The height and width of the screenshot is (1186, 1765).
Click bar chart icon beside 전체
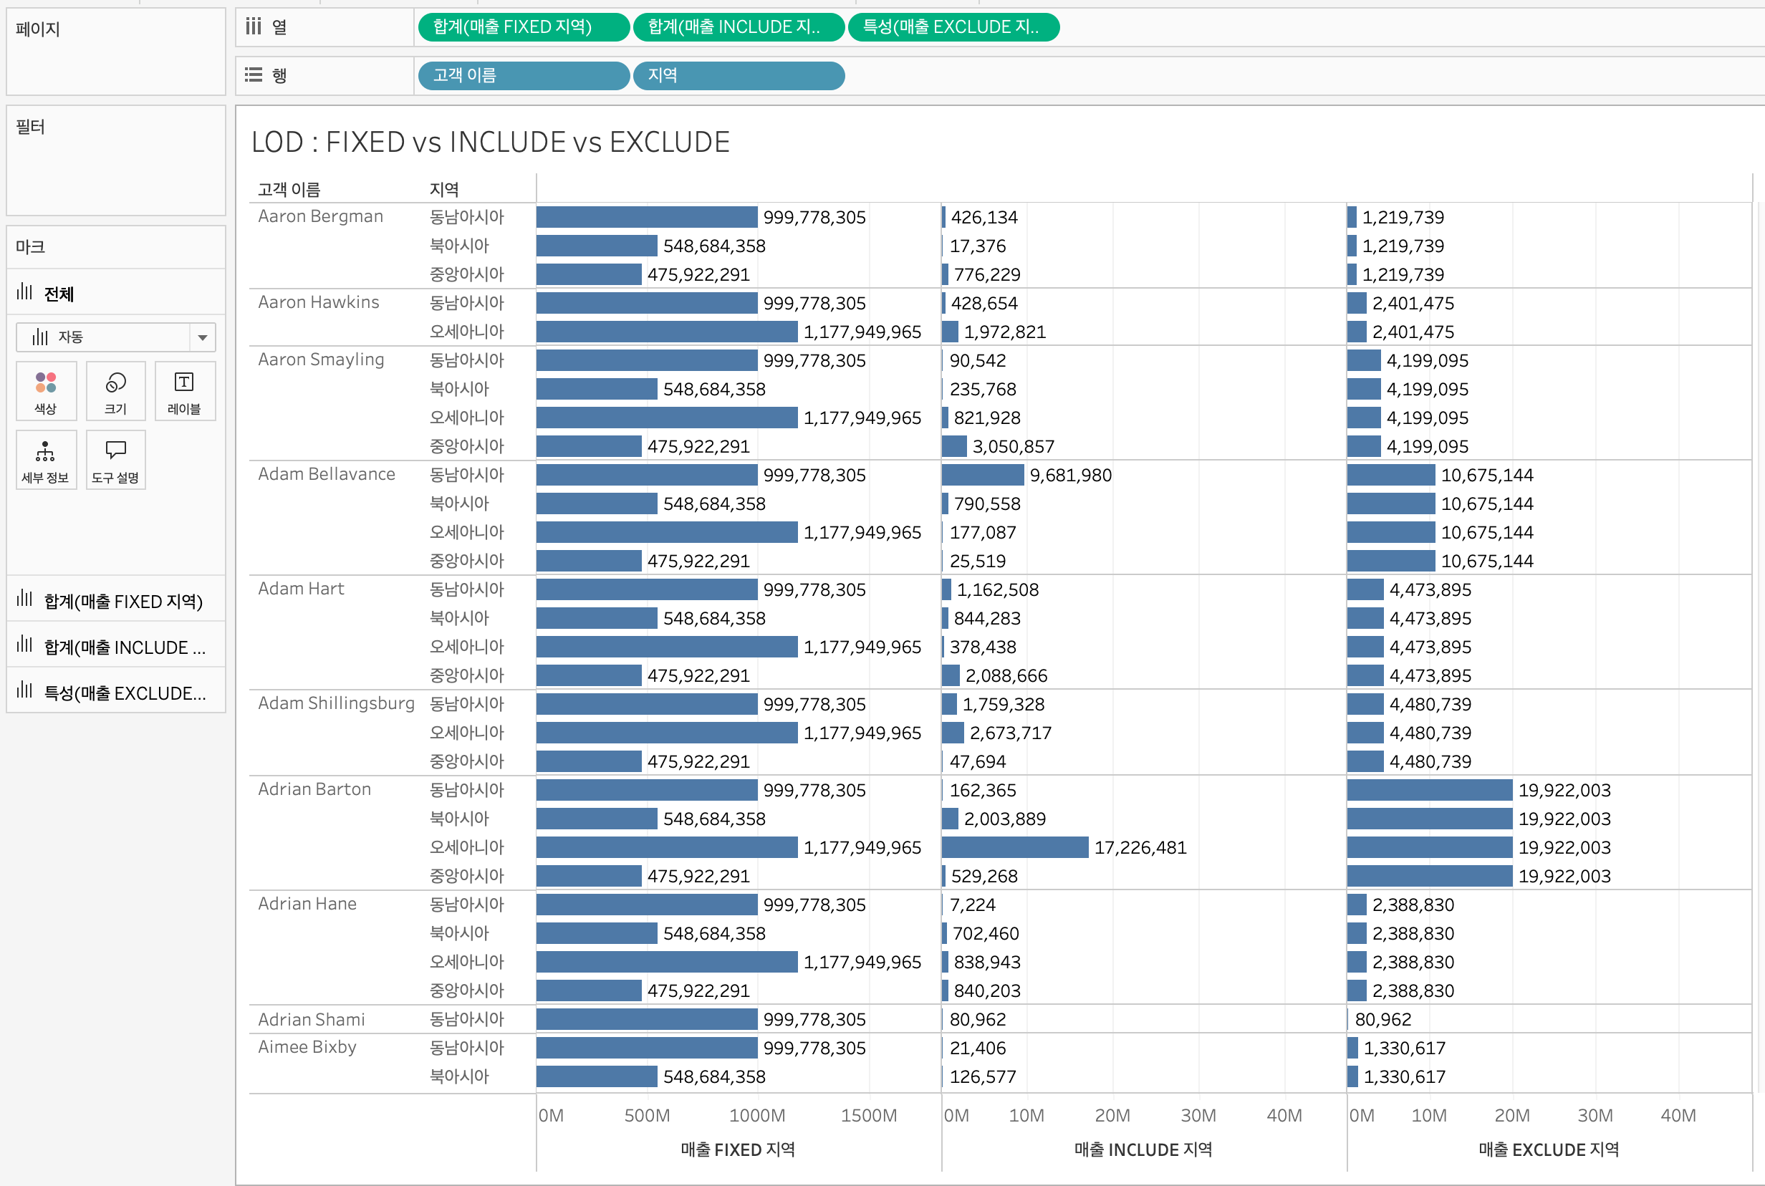[x=25, y=292]
